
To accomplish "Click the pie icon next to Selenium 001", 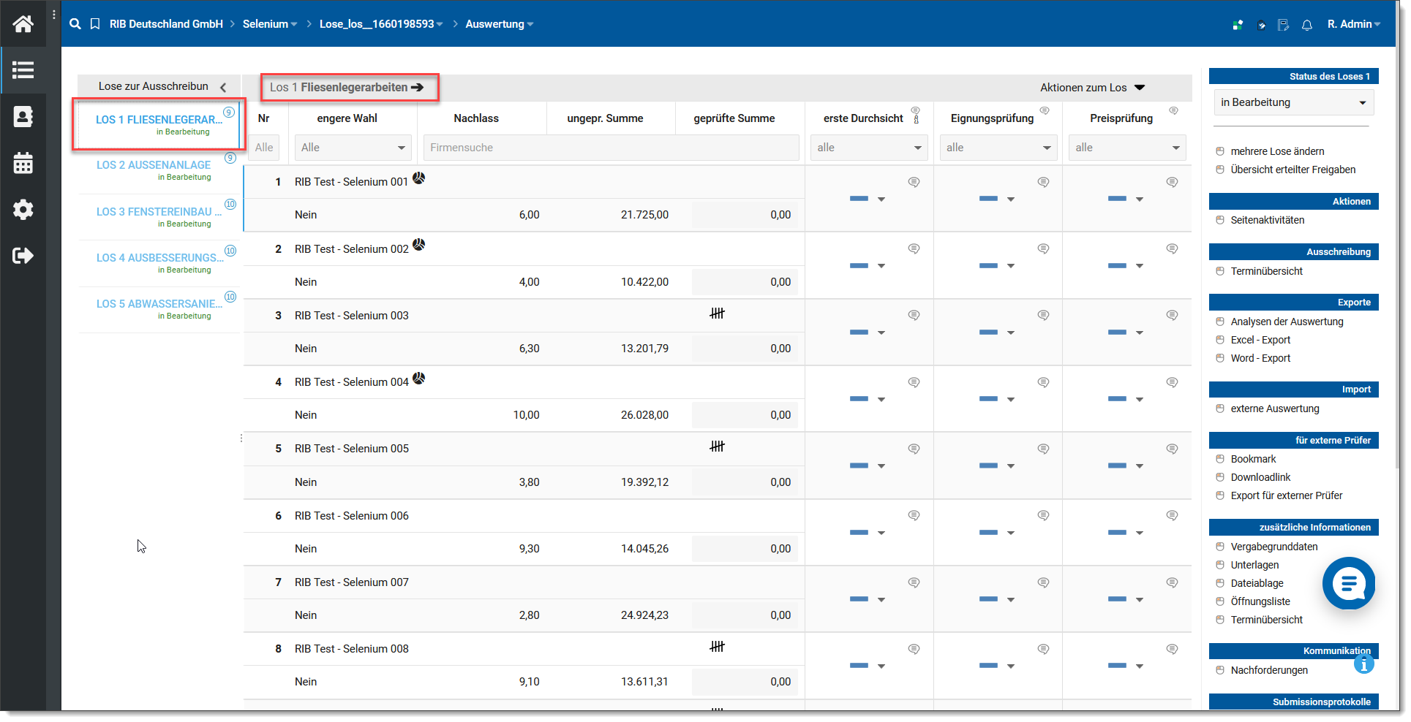I will [418, 178].
